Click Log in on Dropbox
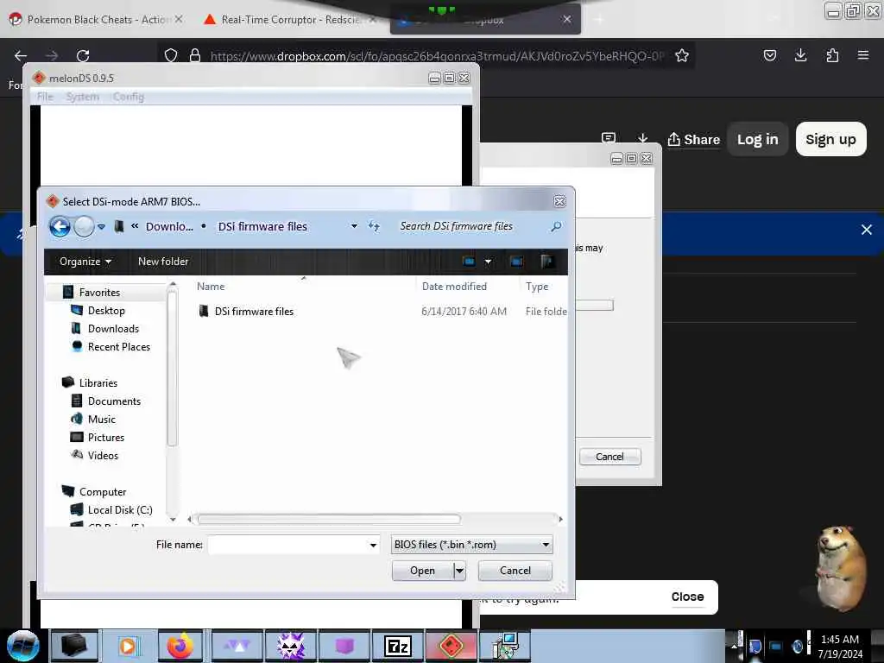This screenshot has height=663, width=884. pyautogui.click(x=757, y=139)
